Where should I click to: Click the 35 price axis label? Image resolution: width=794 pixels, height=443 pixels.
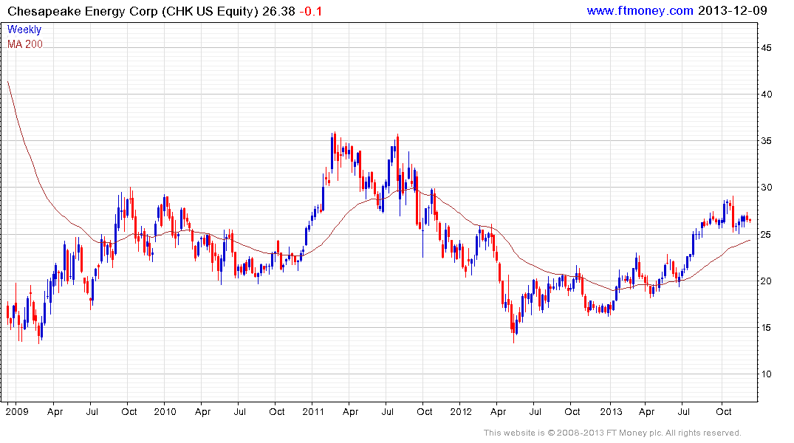pyautogui.click(x=766, y=141)
